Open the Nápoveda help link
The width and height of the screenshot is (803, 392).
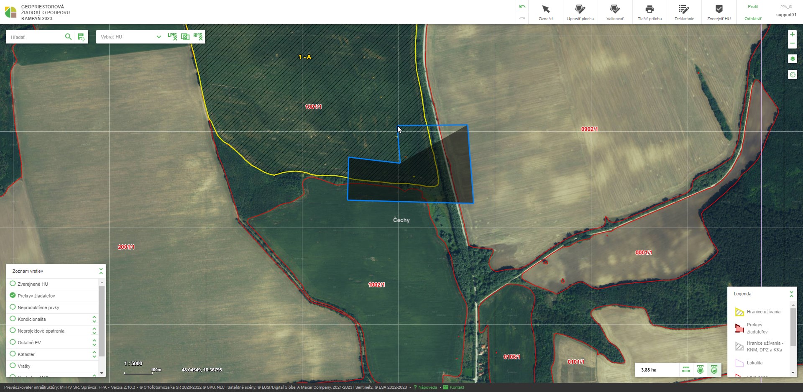point(427,387)
